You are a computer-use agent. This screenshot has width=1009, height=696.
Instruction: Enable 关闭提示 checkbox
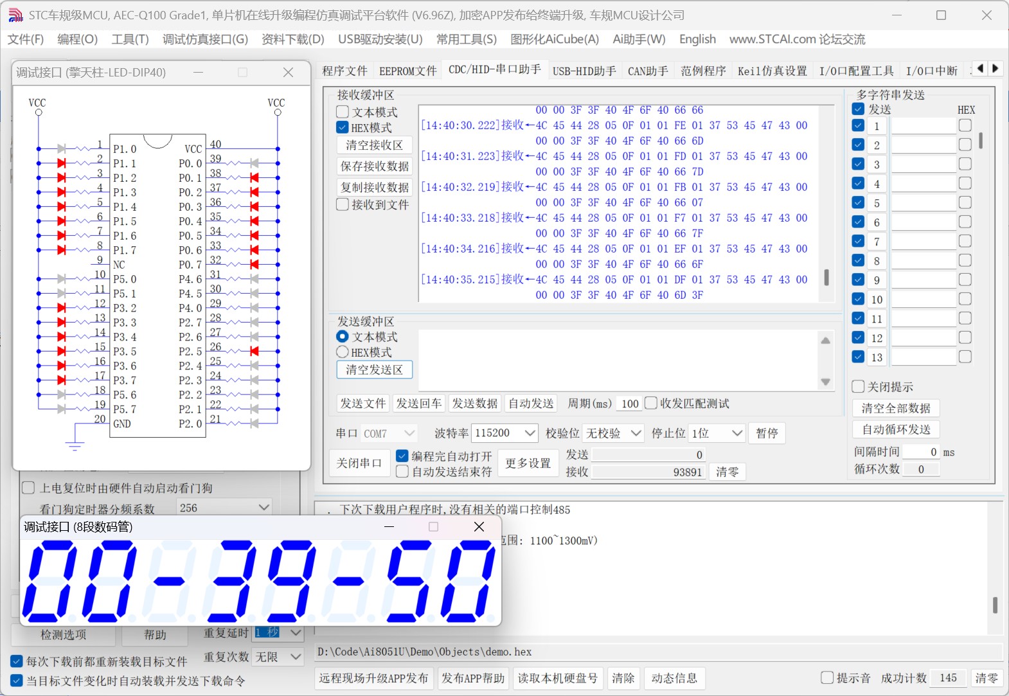858,386
